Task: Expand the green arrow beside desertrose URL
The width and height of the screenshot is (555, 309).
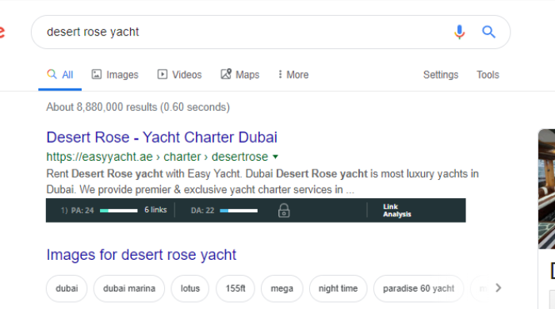Action: click(275, 157)
